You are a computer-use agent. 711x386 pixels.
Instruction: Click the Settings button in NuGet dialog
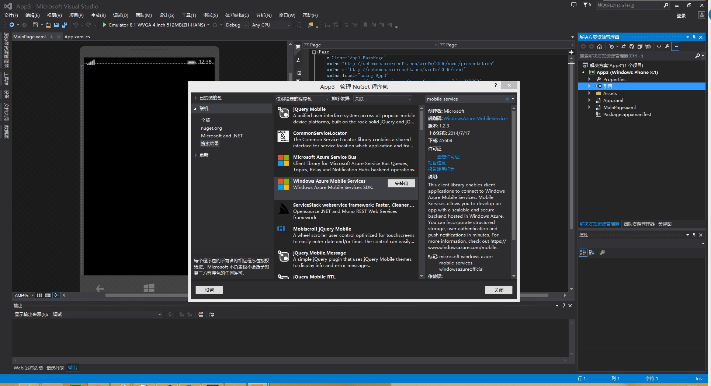(209, 290)
